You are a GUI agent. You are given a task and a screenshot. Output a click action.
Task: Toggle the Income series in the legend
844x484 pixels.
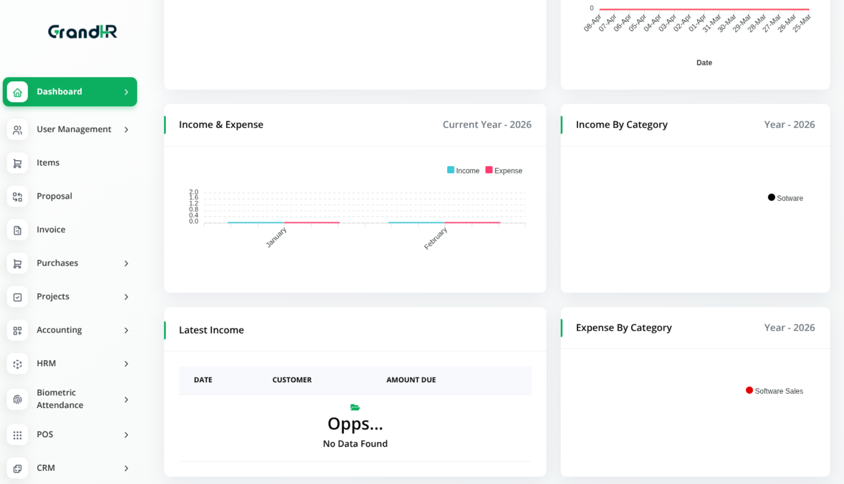(463, 170)
